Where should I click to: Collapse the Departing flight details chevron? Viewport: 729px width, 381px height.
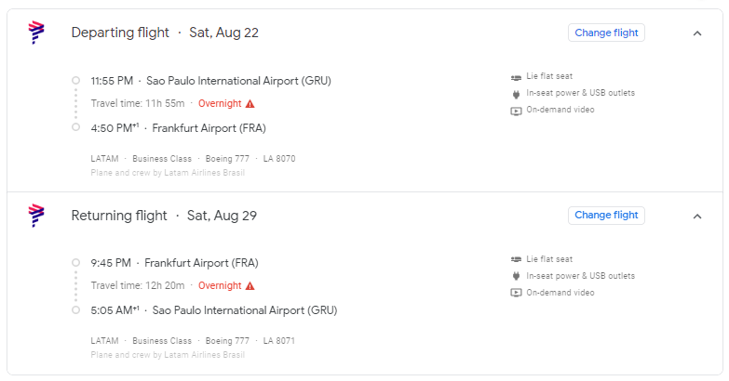[697, 33]
